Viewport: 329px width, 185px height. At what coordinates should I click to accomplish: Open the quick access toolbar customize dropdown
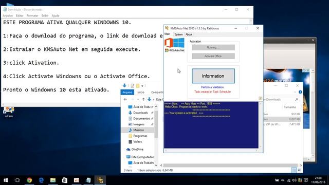click(x=142, y=86)
